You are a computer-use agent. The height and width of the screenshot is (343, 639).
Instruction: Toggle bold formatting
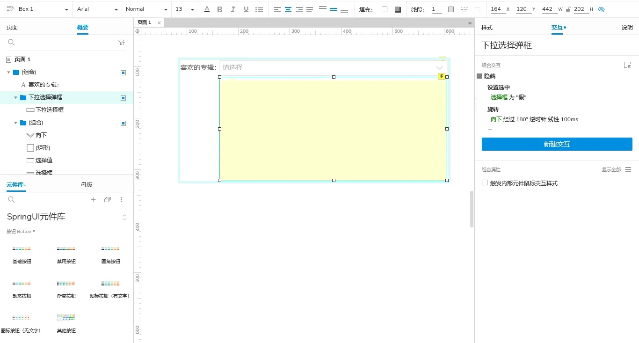(x=219, y=9)
